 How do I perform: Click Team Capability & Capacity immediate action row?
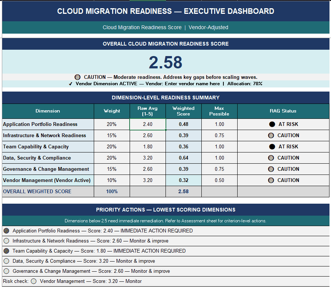(166, 251)
